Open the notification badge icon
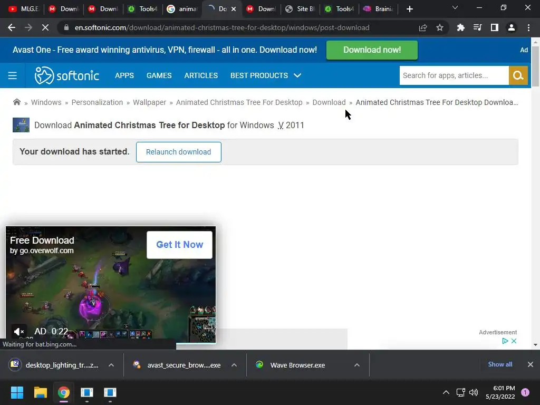This screenshot has height=405, width=540. (x=525, y=392)
